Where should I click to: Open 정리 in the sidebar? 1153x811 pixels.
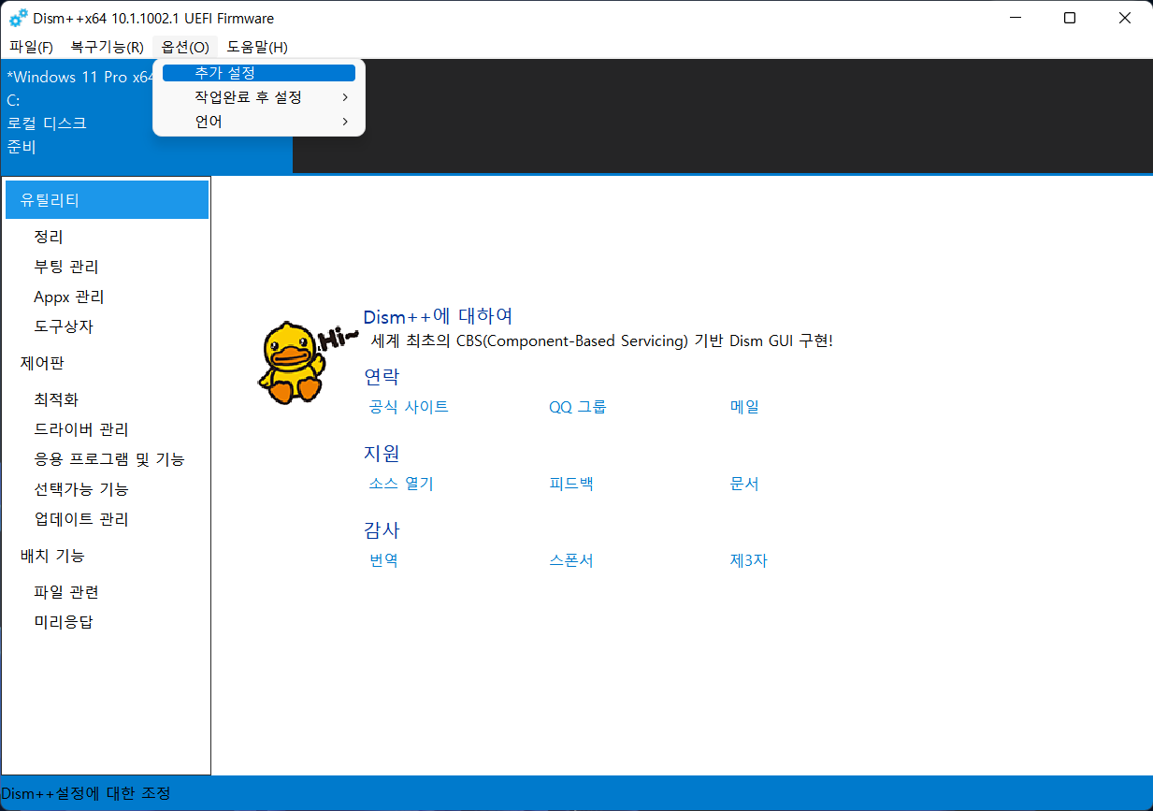pyautogui.click(x=49, y=238)
